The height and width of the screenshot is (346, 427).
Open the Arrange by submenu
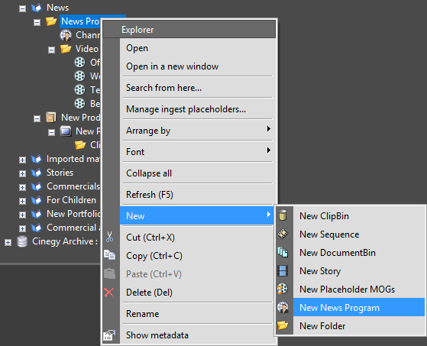click(197, 131)
